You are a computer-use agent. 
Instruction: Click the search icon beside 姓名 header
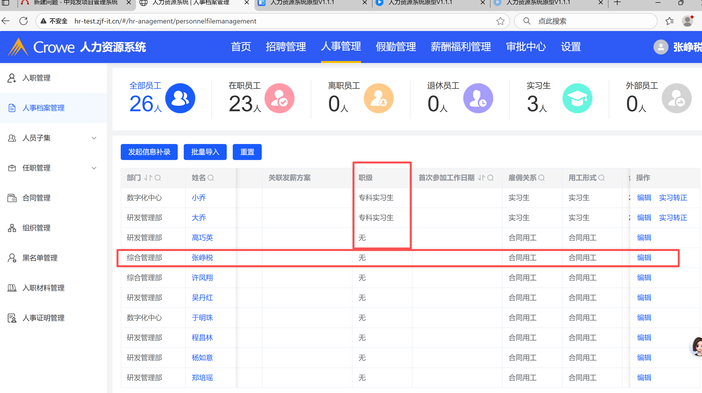point(211,178)
